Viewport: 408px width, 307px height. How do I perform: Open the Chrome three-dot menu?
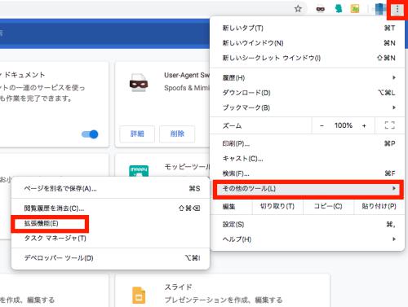tap(397, 9)
